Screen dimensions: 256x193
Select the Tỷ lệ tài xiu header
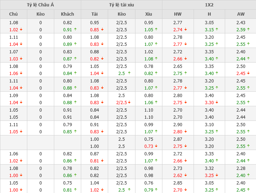(122, 5)
